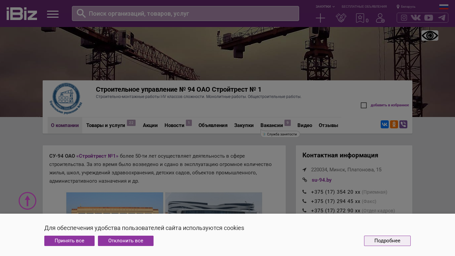Open the 'О компании' tab
This screenshot has width=455, height=256.
[x=65, y=125]
